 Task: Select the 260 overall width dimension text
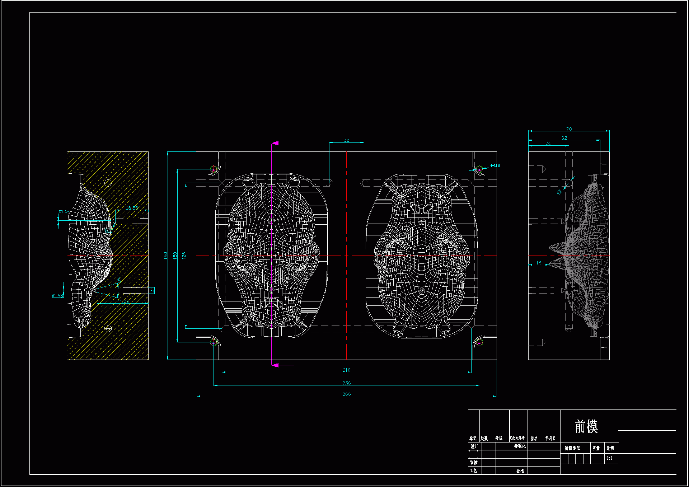click(x=346, y=394)
